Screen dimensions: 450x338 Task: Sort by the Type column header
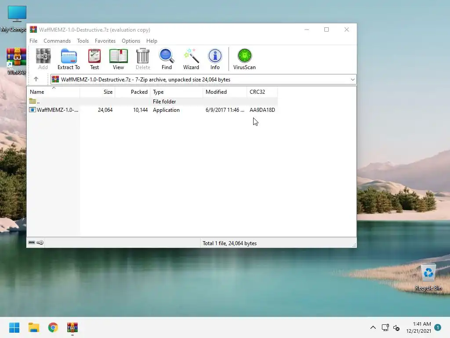(176, 92)
